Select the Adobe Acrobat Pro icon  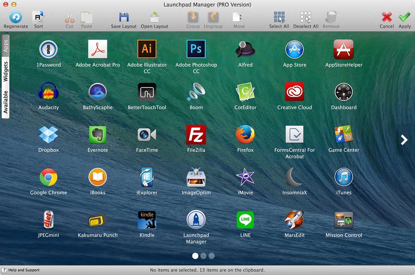pos(98,49)
